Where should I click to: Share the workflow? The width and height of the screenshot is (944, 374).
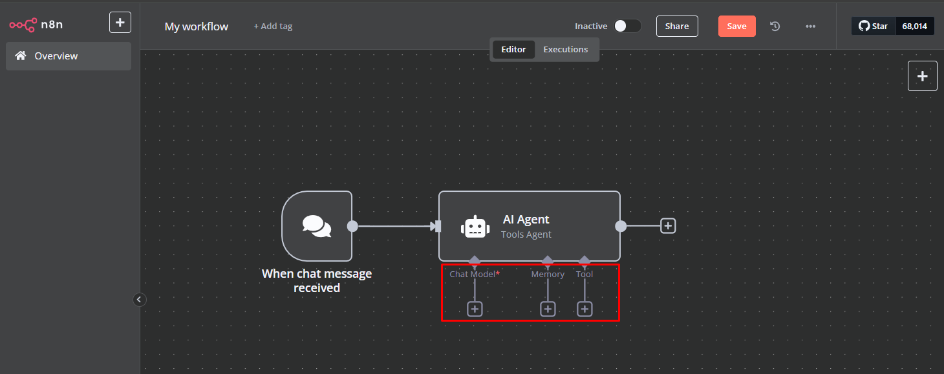(x=676, y=26)
